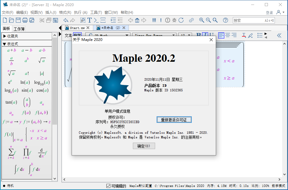The height and width of the screenshot is (190, 288).
Task: Indent the selection into a section
Action: pos(113,20)
